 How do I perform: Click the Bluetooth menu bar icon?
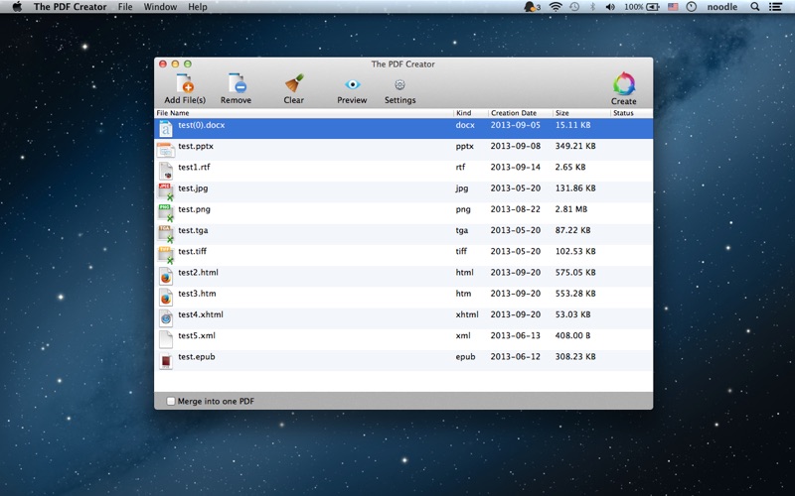592,7
